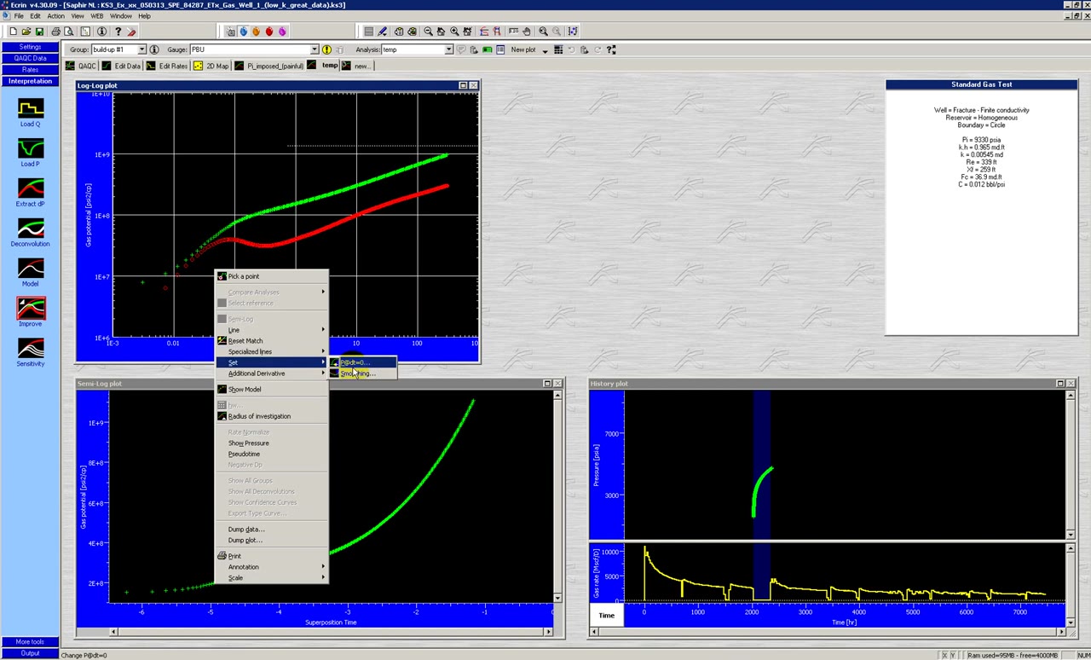Open the Group build-up #1 dropdown

pos(141,49)
